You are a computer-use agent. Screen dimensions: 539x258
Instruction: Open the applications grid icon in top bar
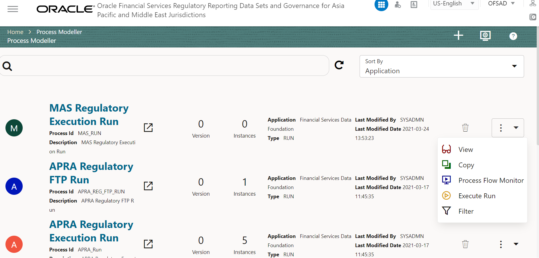381,5
